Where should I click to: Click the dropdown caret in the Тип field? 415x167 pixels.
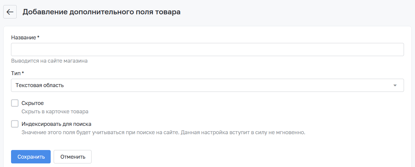point(395,85)
